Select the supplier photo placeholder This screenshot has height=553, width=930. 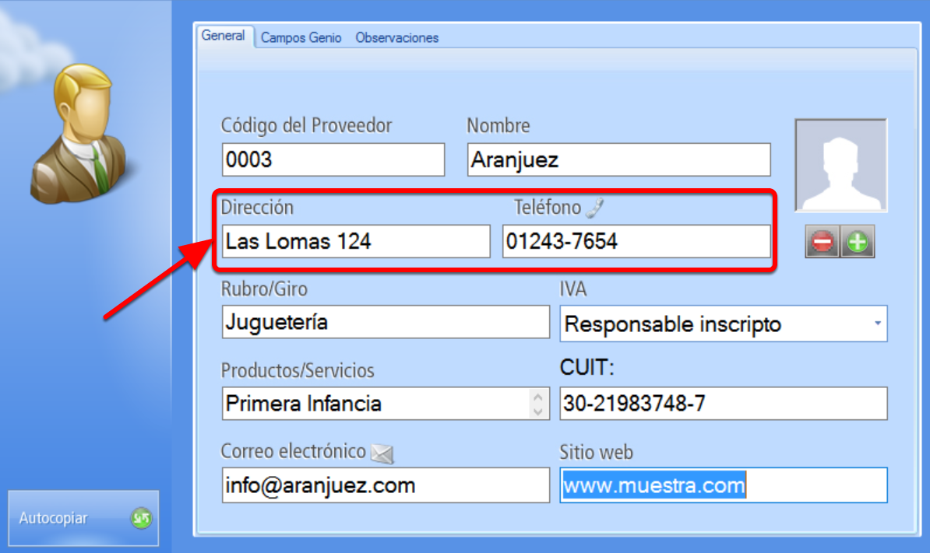841,165
